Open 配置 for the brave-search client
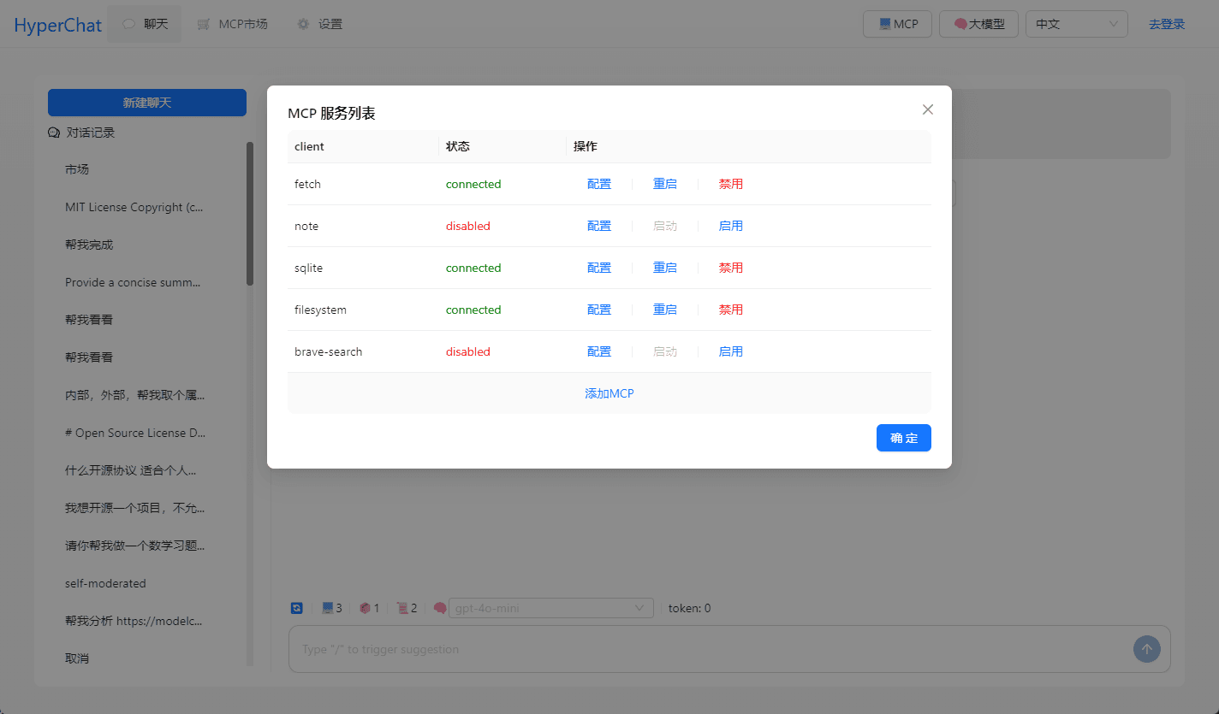The width and height of the screenshot is (1219, 714). pos(599,351)
